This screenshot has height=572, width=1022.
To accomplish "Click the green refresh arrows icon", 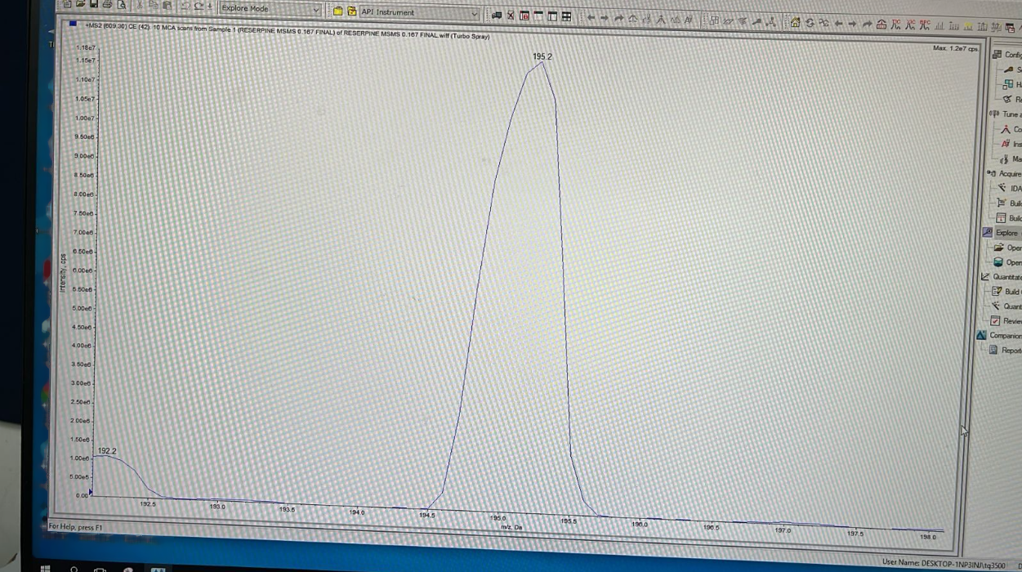I will point(810,23).
